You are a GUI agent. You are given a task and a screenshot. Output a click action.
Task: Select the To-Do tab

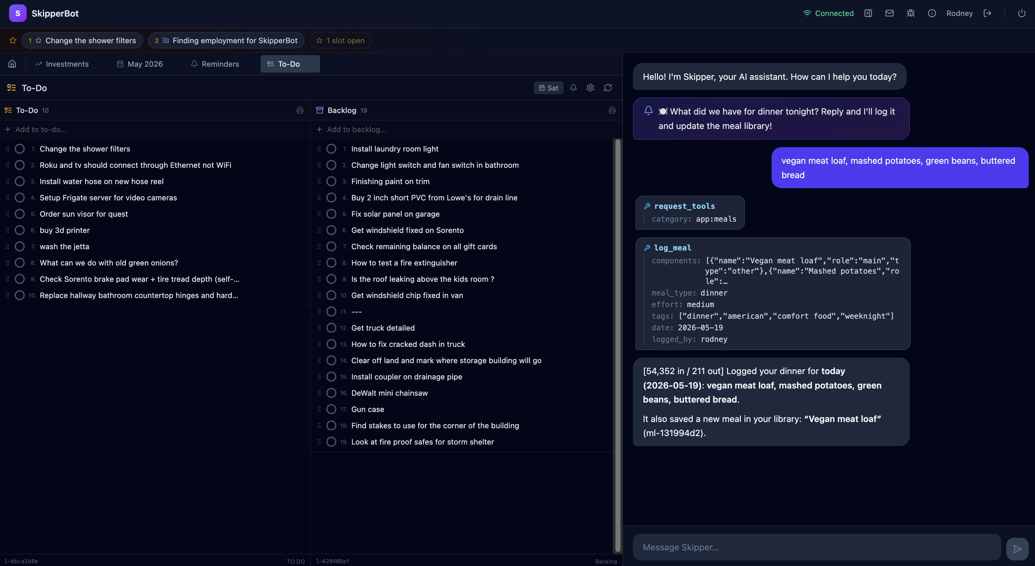[290, 64]
